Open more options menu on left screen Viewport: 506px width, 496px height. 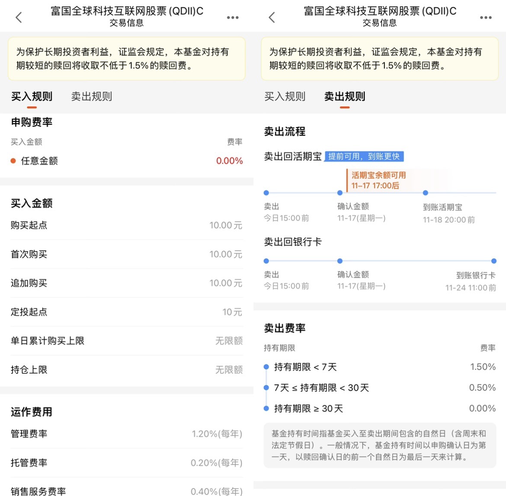(233, 17)
